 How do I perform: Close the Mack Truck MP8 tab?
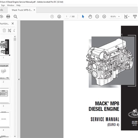point(34,10)
